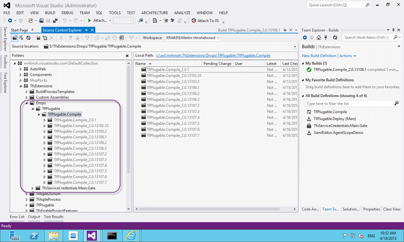Click the lock icon of TfsServiceCredentials.Main.Gate

(309, 126)
